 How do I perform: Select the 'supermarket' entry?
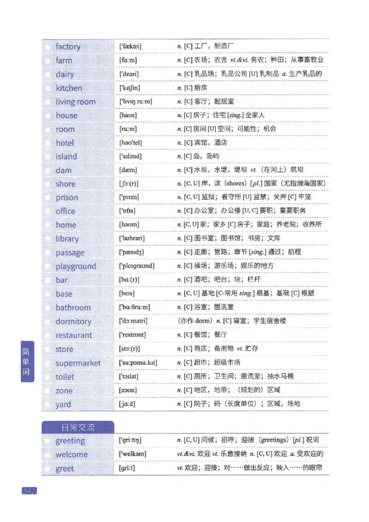click(x=77, y=363)
